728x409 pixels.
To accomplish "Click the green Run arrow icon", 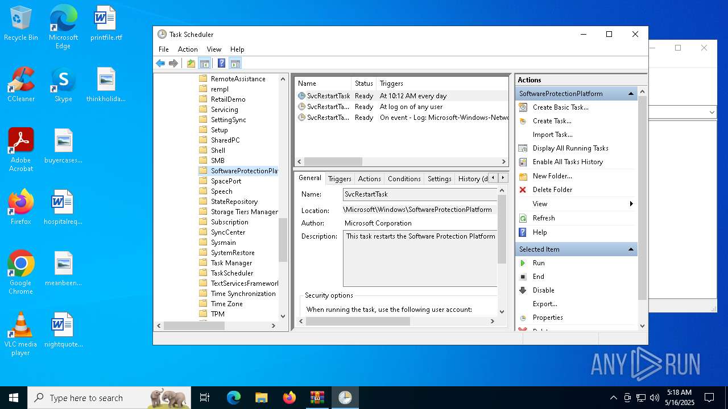I will click(523, 263).
